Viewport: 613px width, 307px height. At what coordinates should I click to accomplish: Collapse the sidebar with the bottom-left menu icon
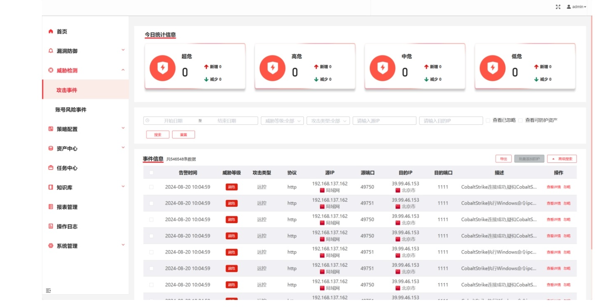pyautogui.click(x=48, y=290)
